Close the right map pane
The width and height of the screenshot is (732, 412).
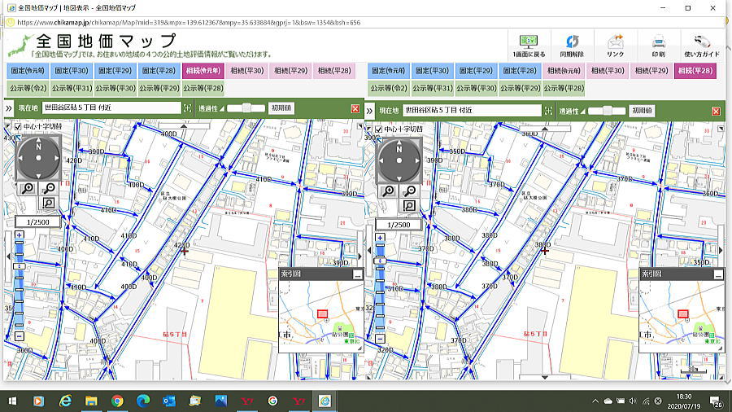716,112
